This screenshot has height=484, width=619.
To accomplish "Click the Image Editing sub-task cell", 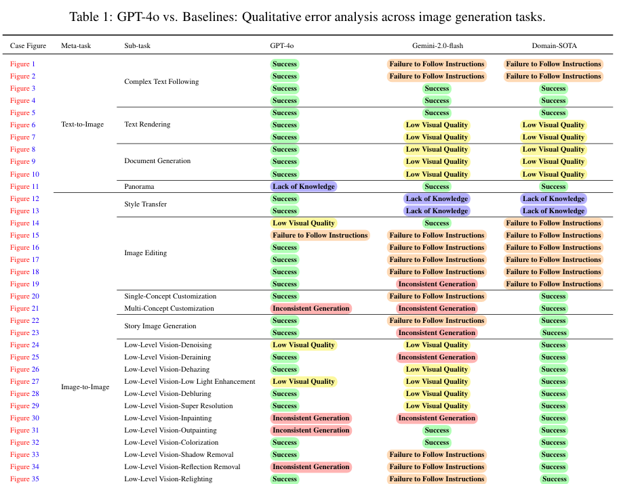I will click(x=146, y=253).
